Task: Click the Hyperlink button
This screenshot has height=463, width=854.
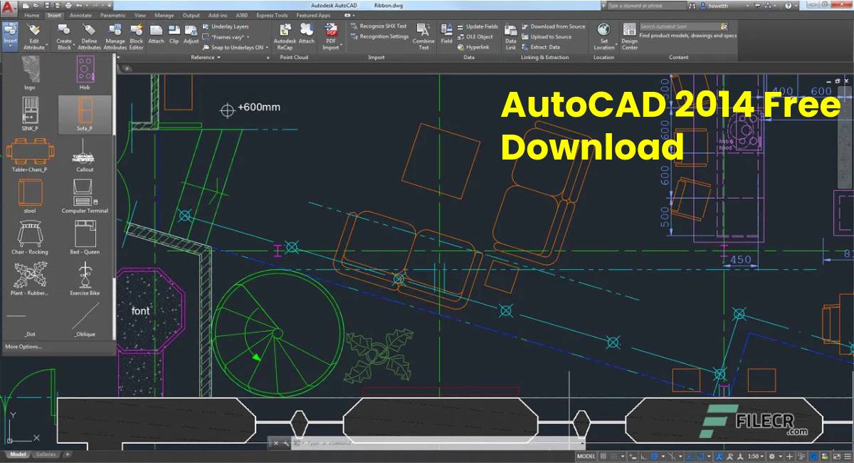Action: coord(473,47)
